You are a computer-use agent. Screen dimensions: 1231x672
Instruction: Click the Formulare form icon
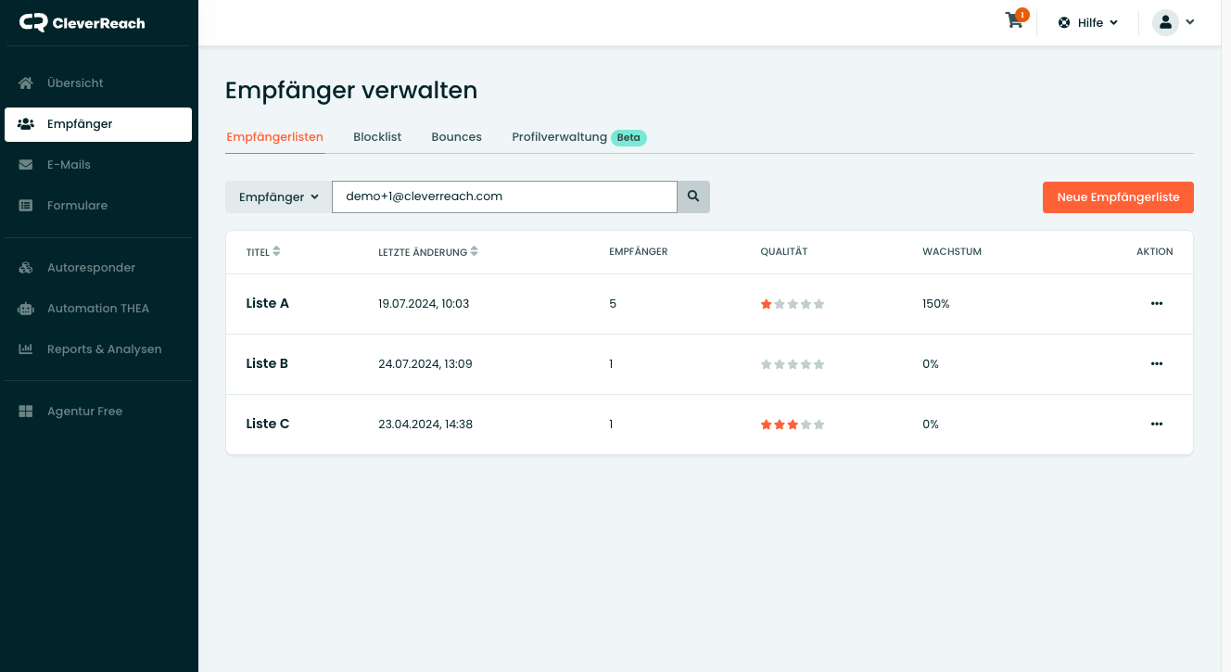pos(26,205)
